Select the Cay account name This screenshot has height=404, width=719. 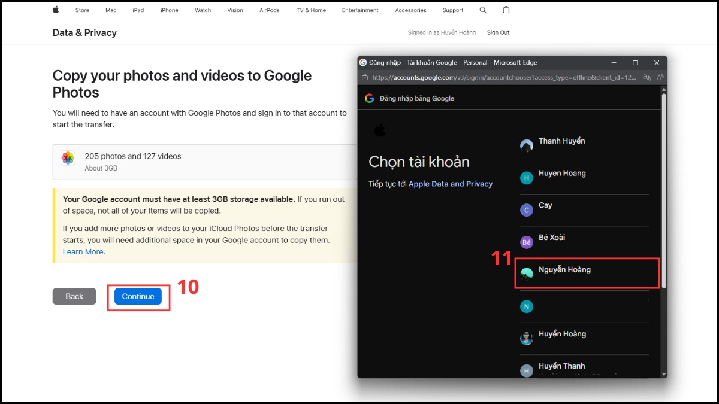coord(545,205)
